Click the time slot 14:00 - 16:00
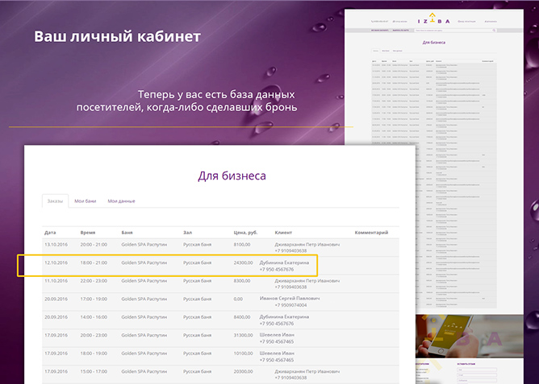The width and height of the screenshot is (539, 384). [x=94, y=317]
